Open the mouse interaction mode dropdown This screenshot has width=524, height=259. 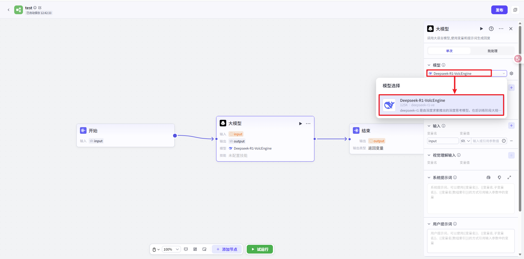tap(156, 249)
